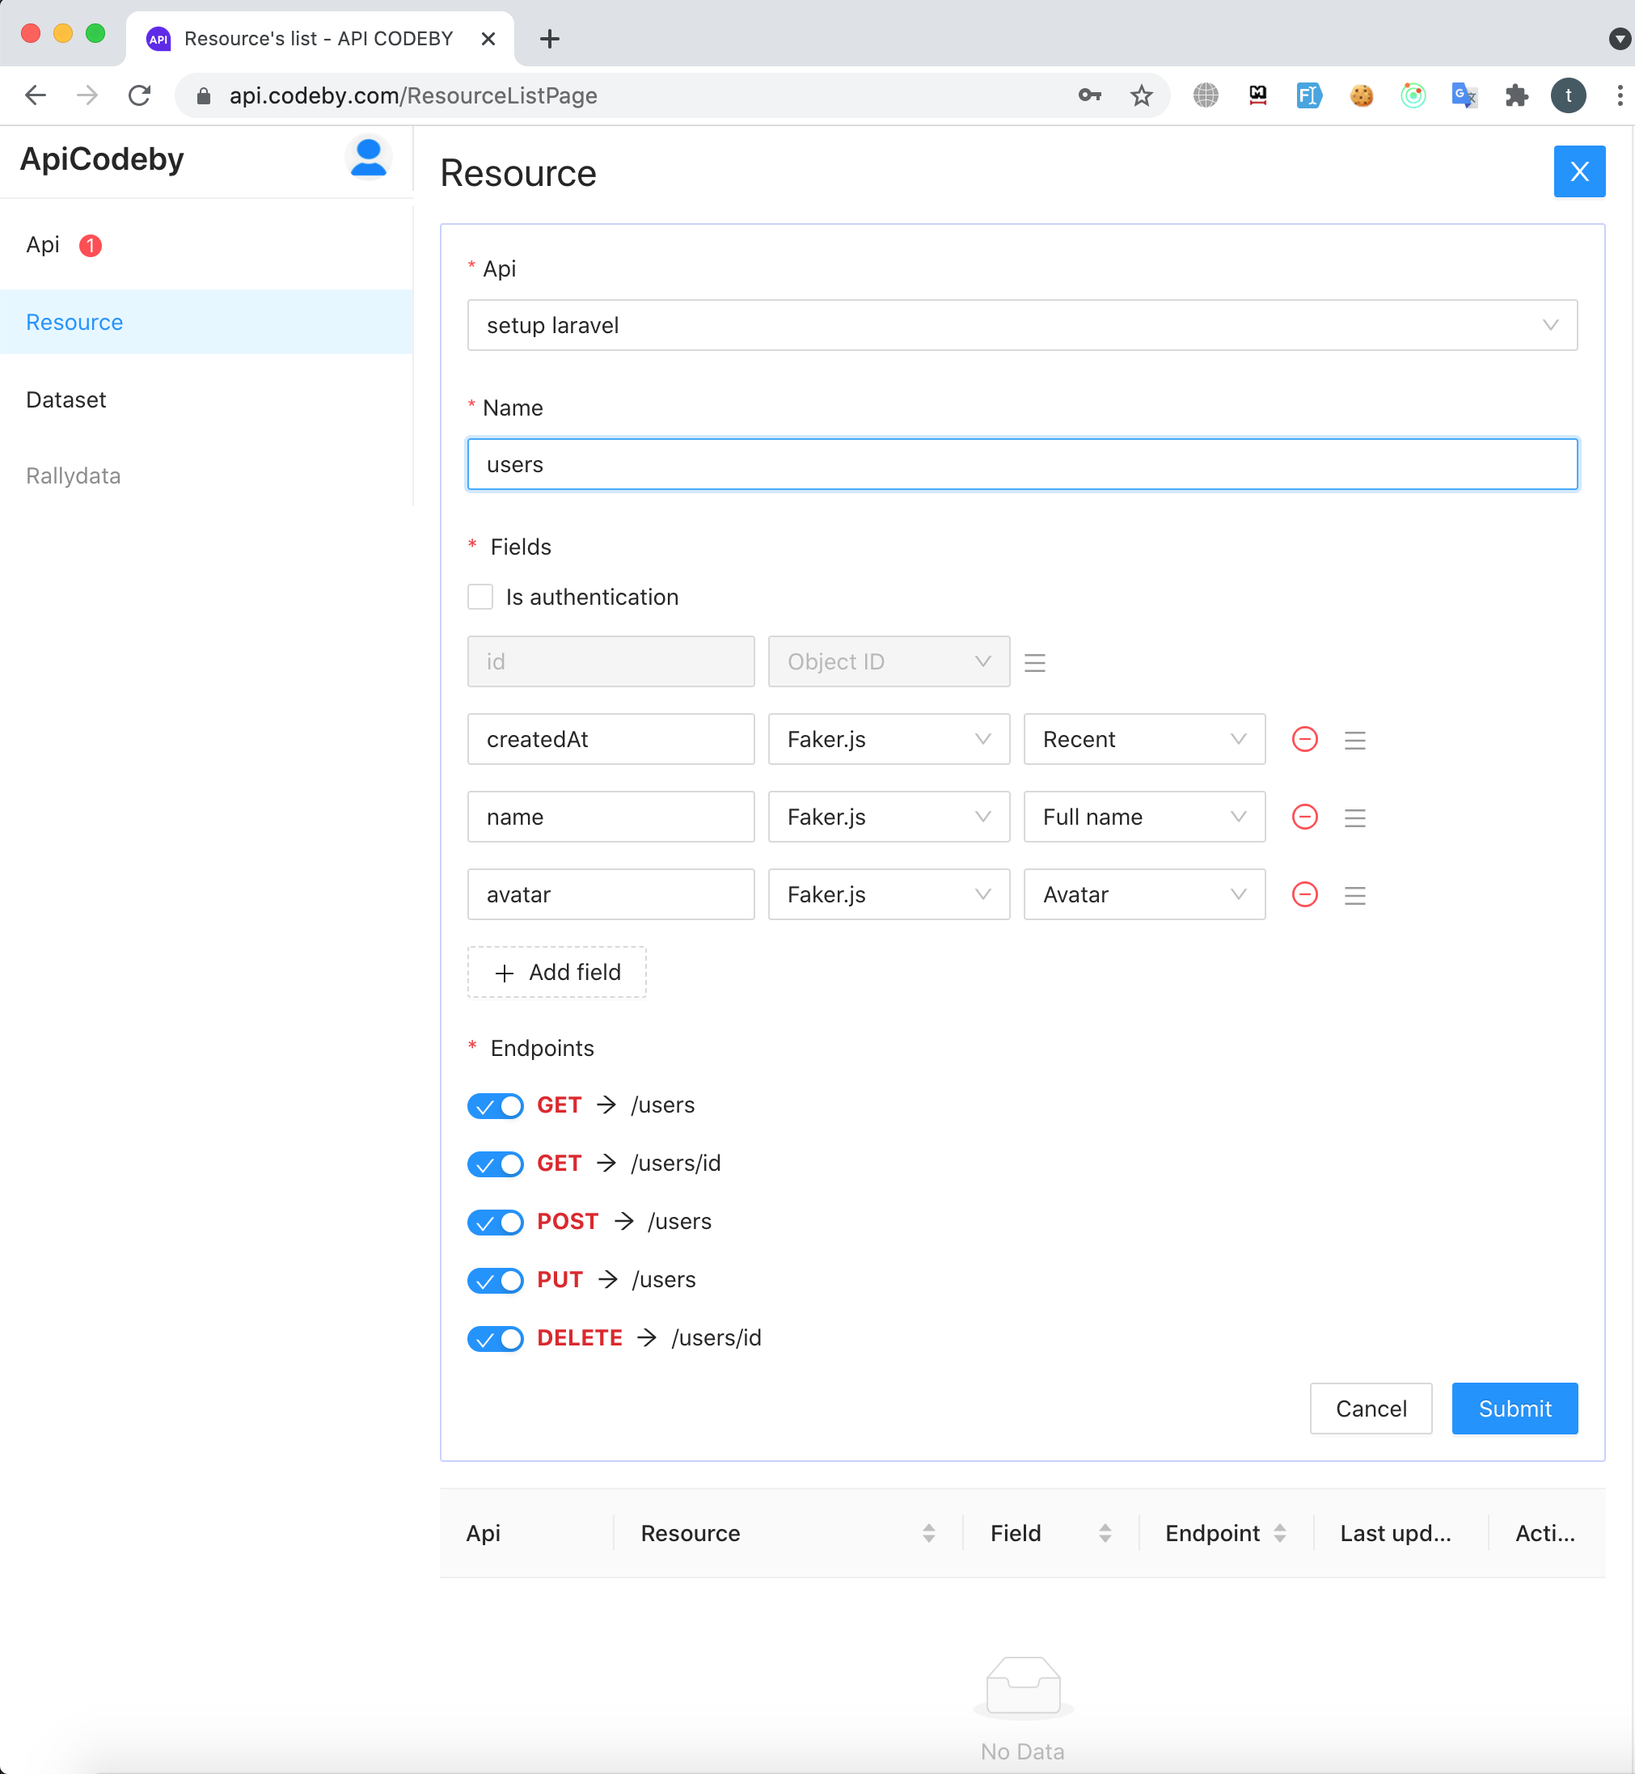Click the drag handle on the avatar row
This screenshot has width=1635, height=1774.
click(1354, 894)
